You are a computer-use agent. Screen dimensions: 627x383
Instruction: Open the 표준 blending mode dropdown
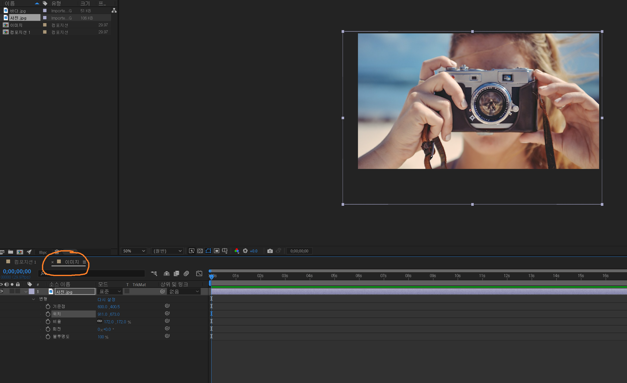[x=110, y=291]
